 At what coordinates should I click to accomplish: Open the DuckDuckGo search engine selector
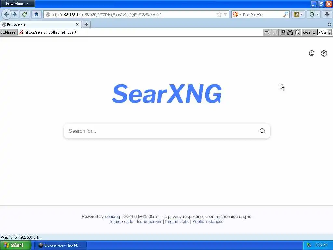coord(237,14)
